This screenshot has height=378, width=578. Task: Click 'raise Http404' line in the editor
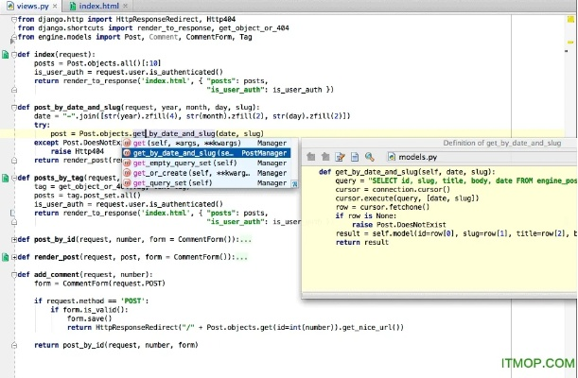(x=78, y=151)
